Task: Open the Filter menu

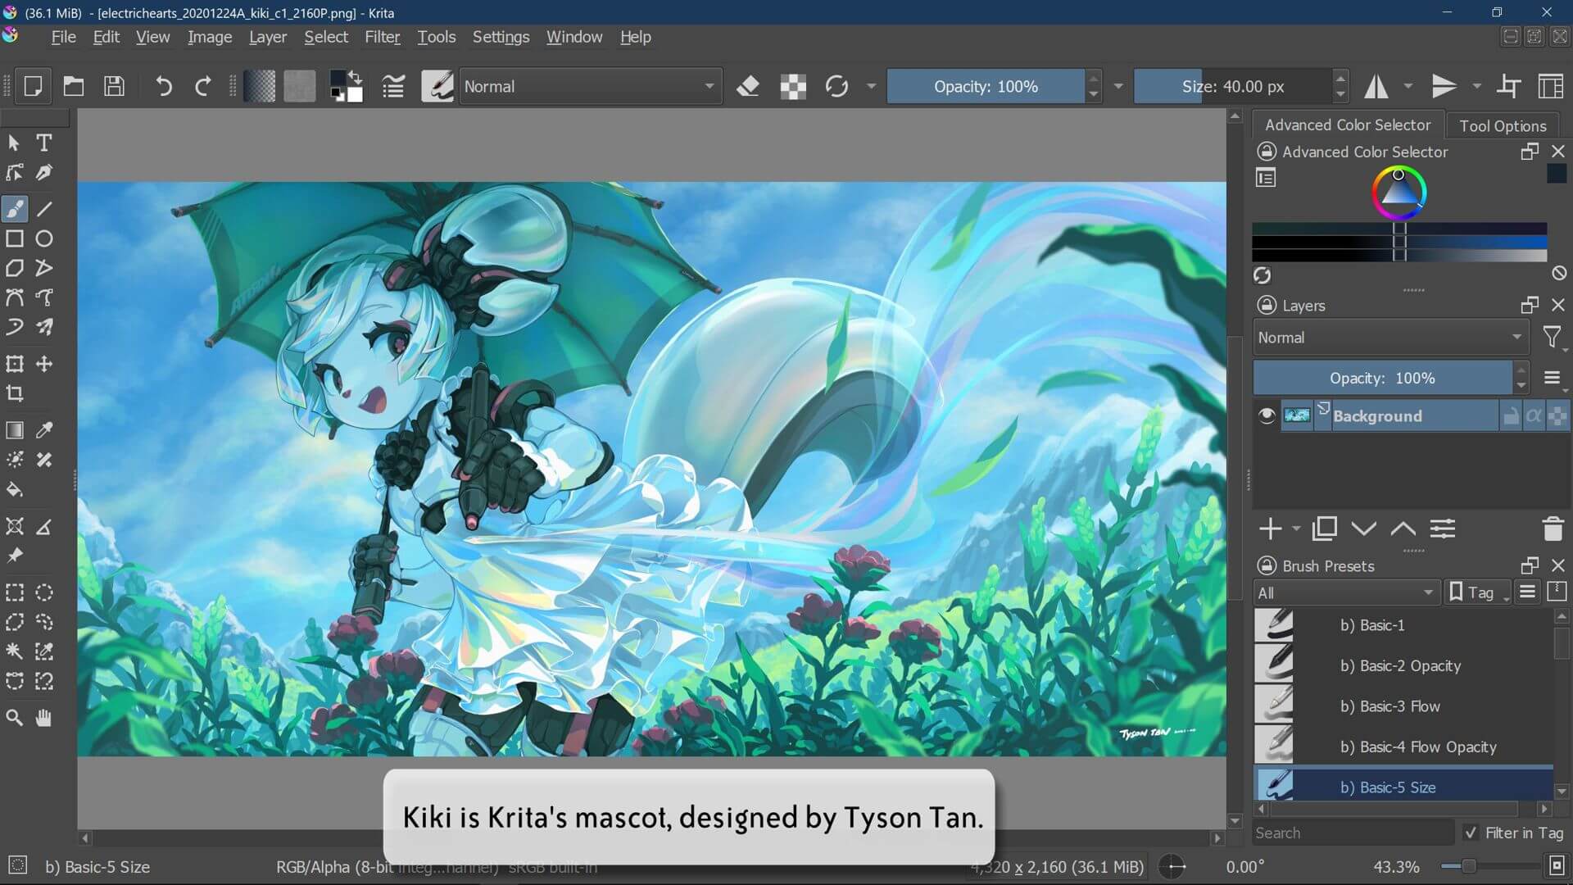Action: (382, 37)
